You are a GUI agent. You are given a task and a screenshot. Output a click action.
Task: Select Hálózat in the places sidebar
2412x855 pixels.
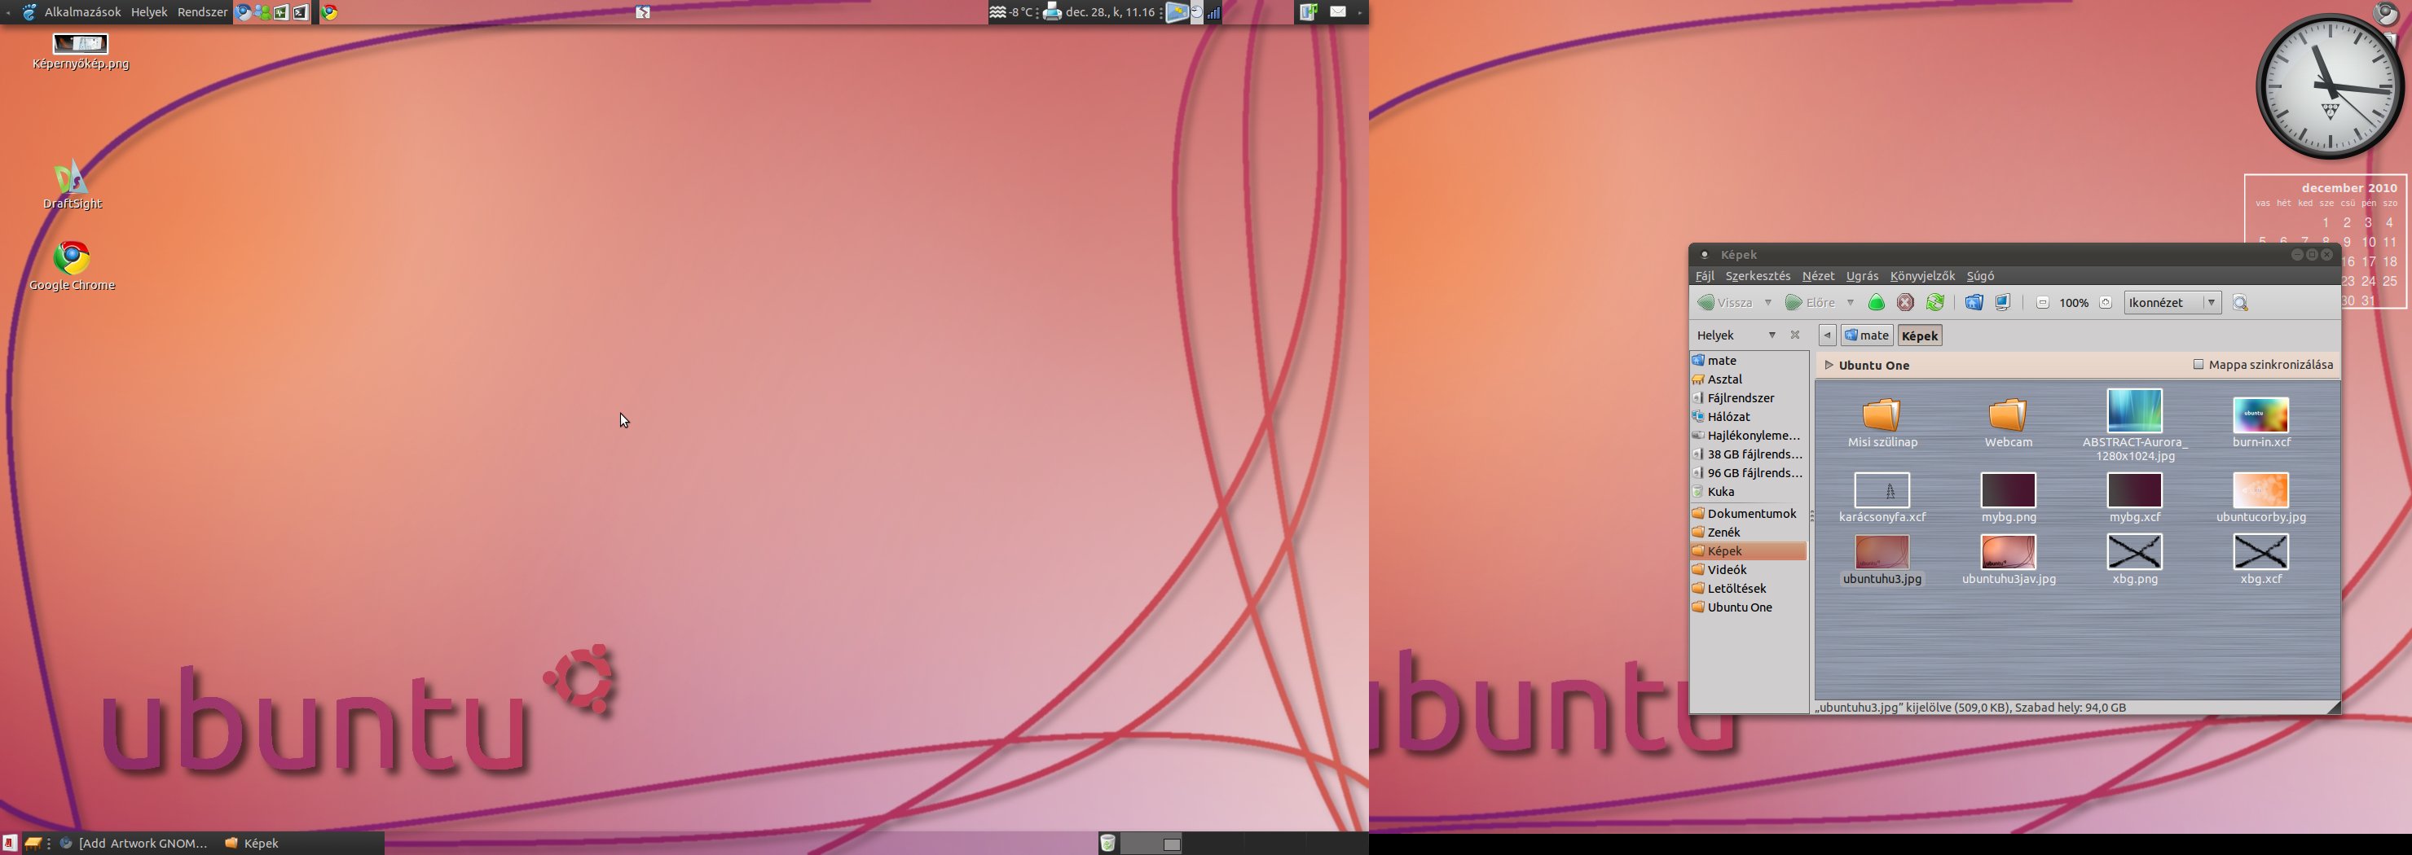click(1749, 416)
